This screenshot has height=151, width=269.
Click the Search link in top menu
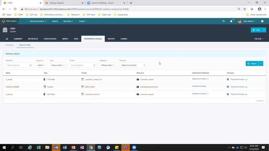55,21
